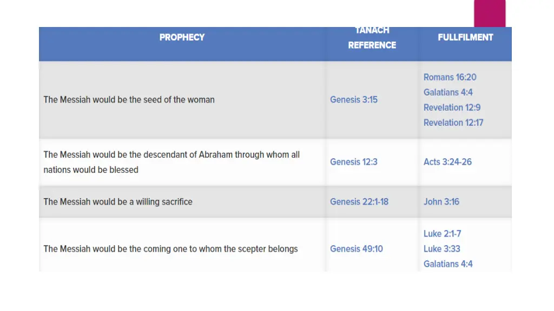Click the TANACH REFERENCE column header
Screen dimensions: 554x311
(372, 38)
